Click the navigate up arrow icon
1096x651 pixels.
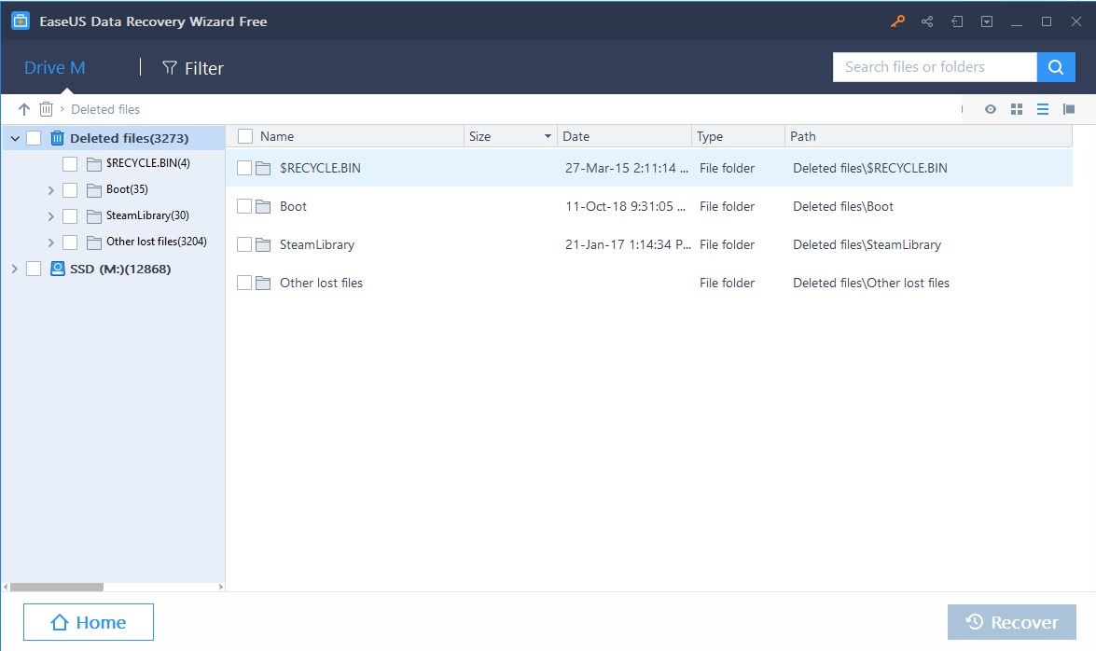[x=24, y=109]
